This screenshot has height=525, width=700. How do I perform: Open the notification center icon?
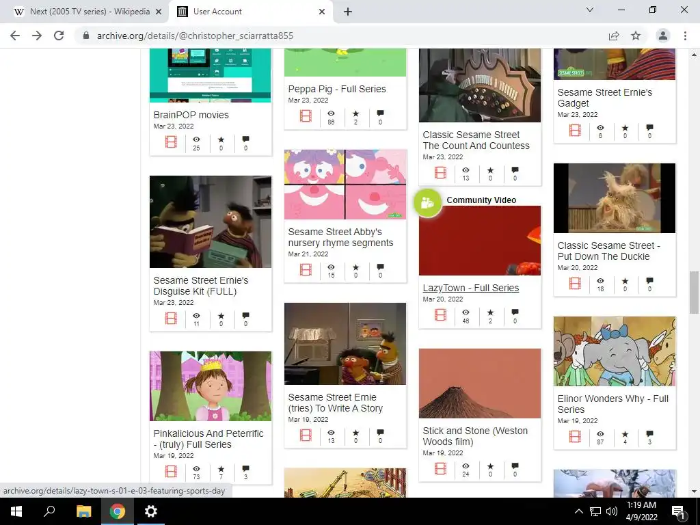point(678,512)
